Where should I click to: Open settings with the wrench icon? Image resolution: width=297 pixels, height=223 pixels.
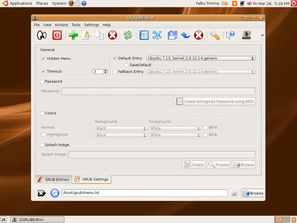pyautogui.click(x=215, y=35)
